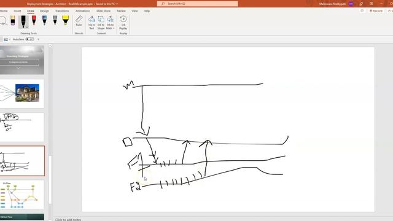
Task: Open the Comments pane icon
Action: pos(362,11)
